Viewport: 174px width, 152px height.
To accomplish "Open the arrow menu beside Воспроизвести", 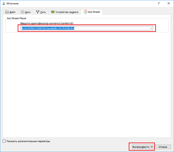I will [152, 147].
